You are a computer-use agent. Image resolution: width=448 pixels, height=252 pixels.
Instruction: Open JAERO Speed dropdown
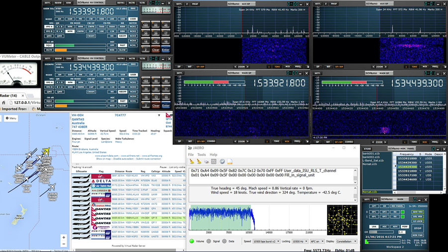coord(266,242)
